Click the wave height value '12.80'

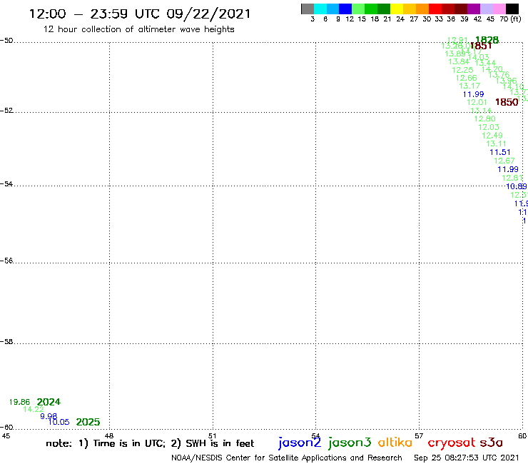coord(485,118)
